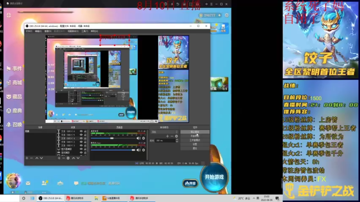Open transition properties gear icon
Viewport: 360px width, 202px height.
[176, 136]
